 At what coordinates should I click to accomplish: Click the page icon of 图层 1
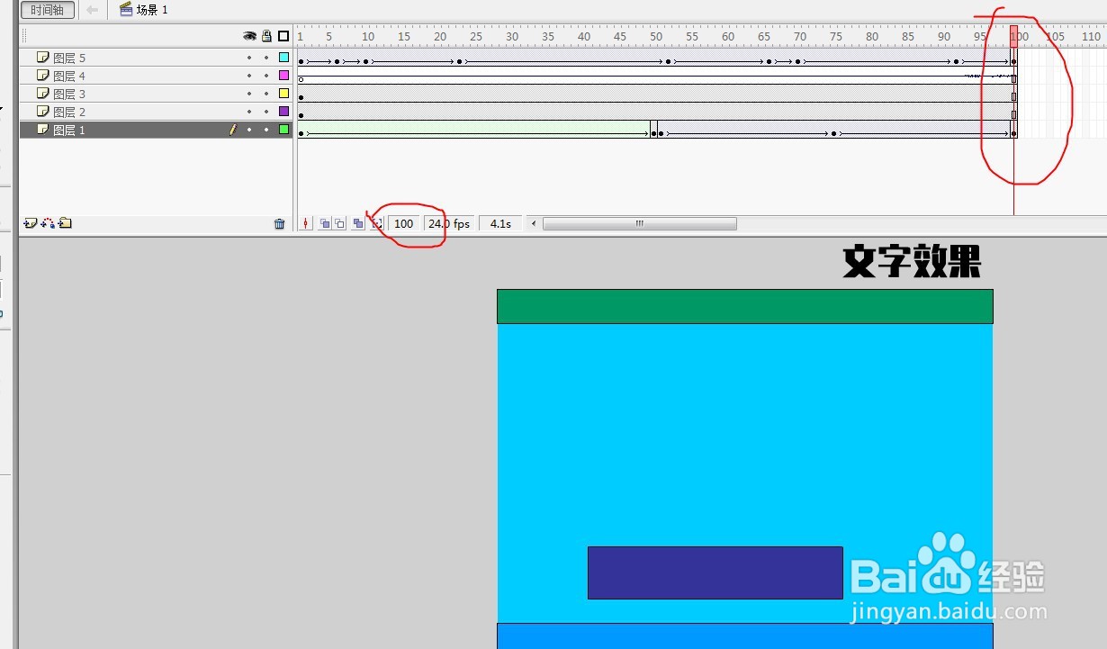point(42,130)
